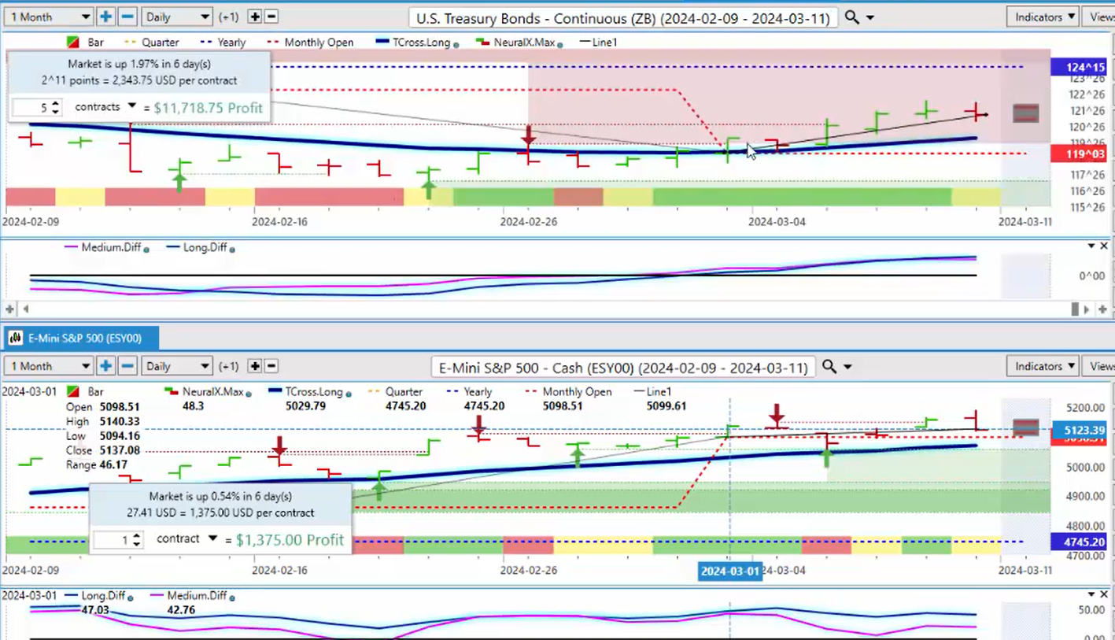Decrease forecast offset on ESY00 chart
The height and width of the screenshot is (640, 1115).
pyautogui.click(x=271, y=366)
